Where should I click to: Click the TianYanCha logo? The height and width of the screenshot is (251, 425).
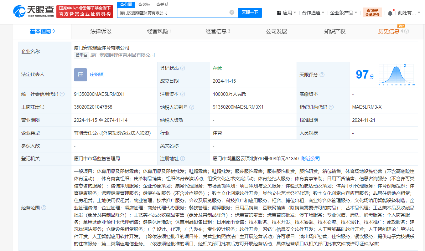pyautogui.click(x=33, y=11)
